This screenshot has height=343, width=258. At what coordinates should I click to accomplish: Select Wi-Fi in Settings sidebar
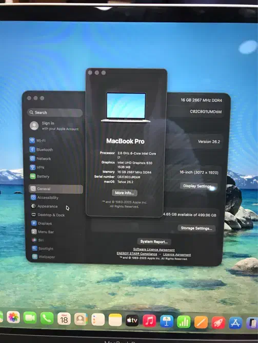pos(37,140)
